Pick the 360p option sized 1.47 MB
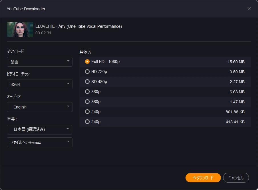258x190 pixels. pyautogui.click(x=87, y=102)
